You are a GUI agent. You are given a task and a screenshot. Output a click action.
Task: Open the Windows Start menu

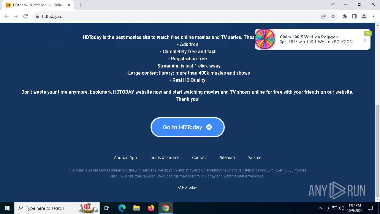point(7,208)
